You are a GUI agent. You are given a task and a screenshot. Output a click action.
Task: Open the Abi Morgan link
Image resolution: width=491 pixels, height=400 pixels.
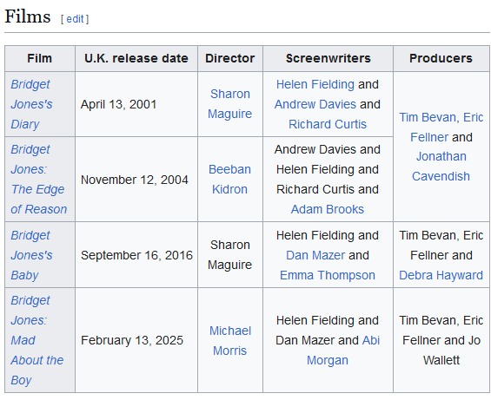[x=343, y=351]
